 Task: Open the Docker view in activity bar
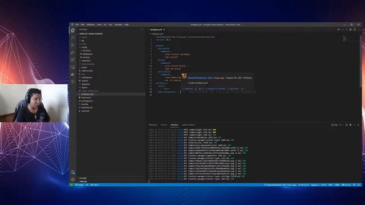[x=72, y=75]
